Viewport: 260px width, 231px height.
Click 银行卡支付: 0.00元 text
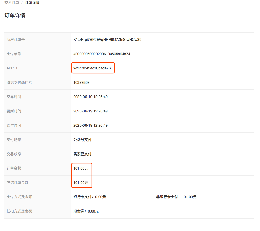tap(89, 197)
